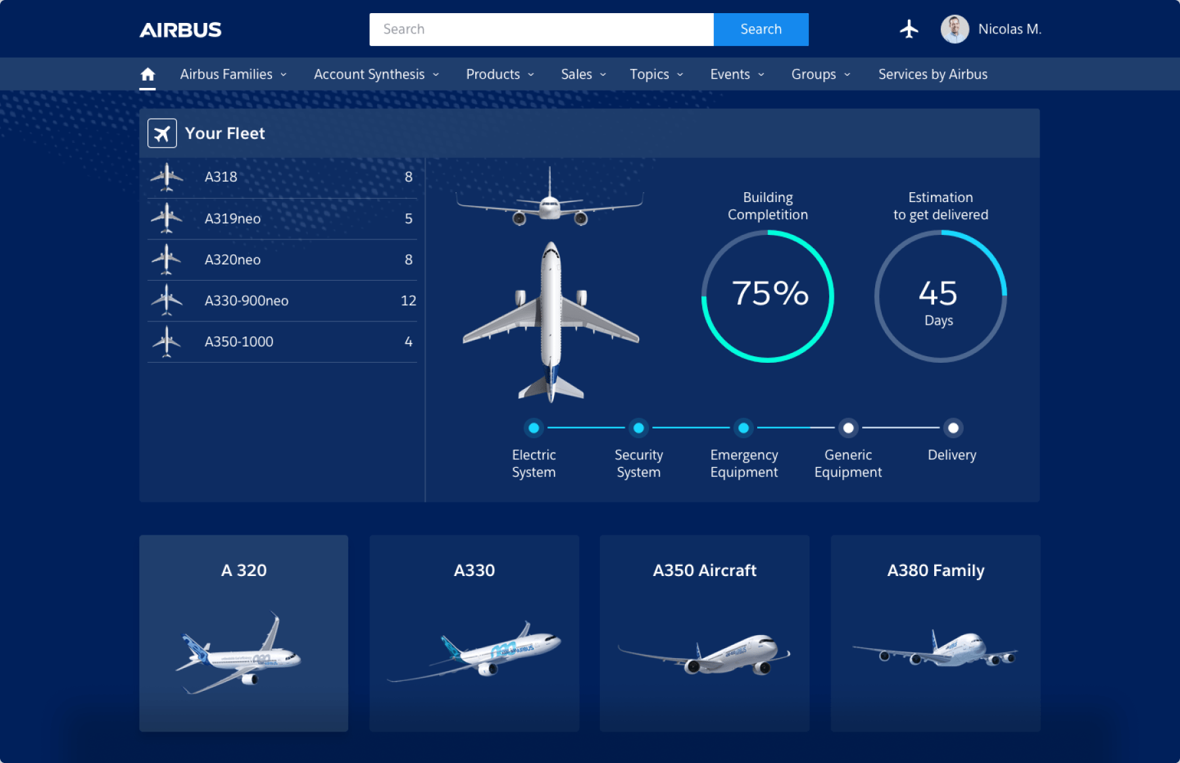
Task: Click the A318 aircraft icon
Action: coord(167,177)
